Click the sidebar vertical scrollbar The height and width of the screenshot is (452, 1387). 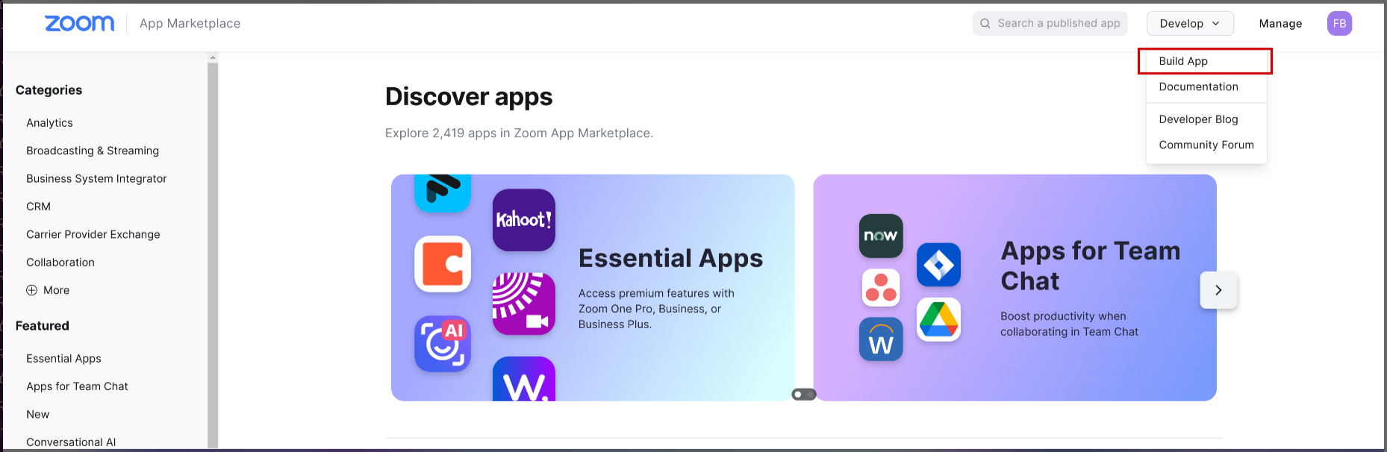tap(213, 255)
